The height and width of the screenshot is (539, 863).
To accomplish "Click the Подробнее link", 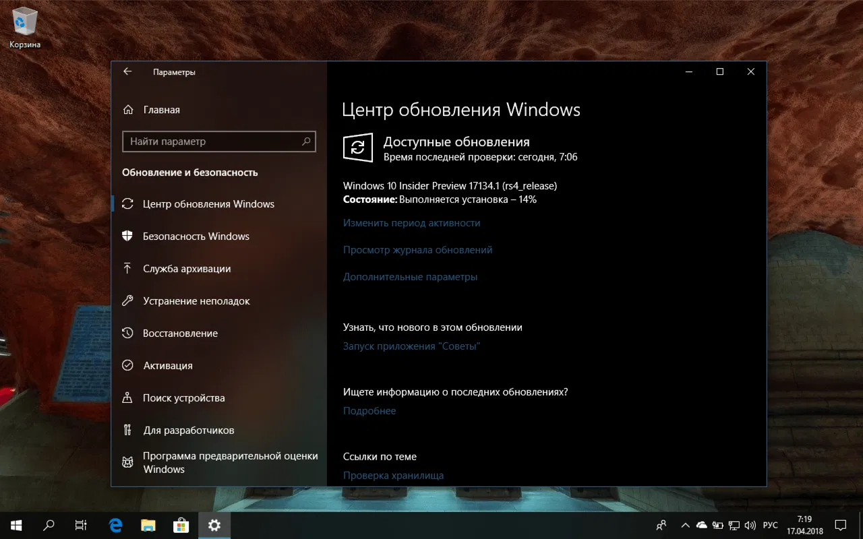I will pyautogui.click(x=369, y=411).
